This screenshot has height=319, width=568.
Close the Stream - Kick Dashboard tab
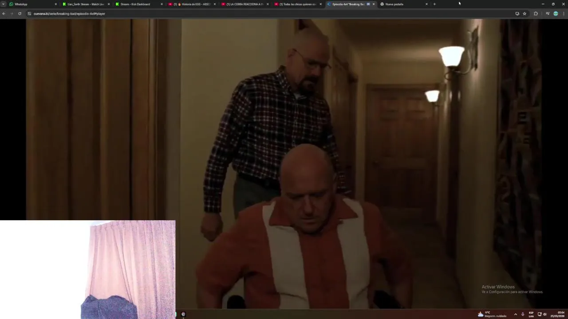pyautogui.click(x=162, y=4)
